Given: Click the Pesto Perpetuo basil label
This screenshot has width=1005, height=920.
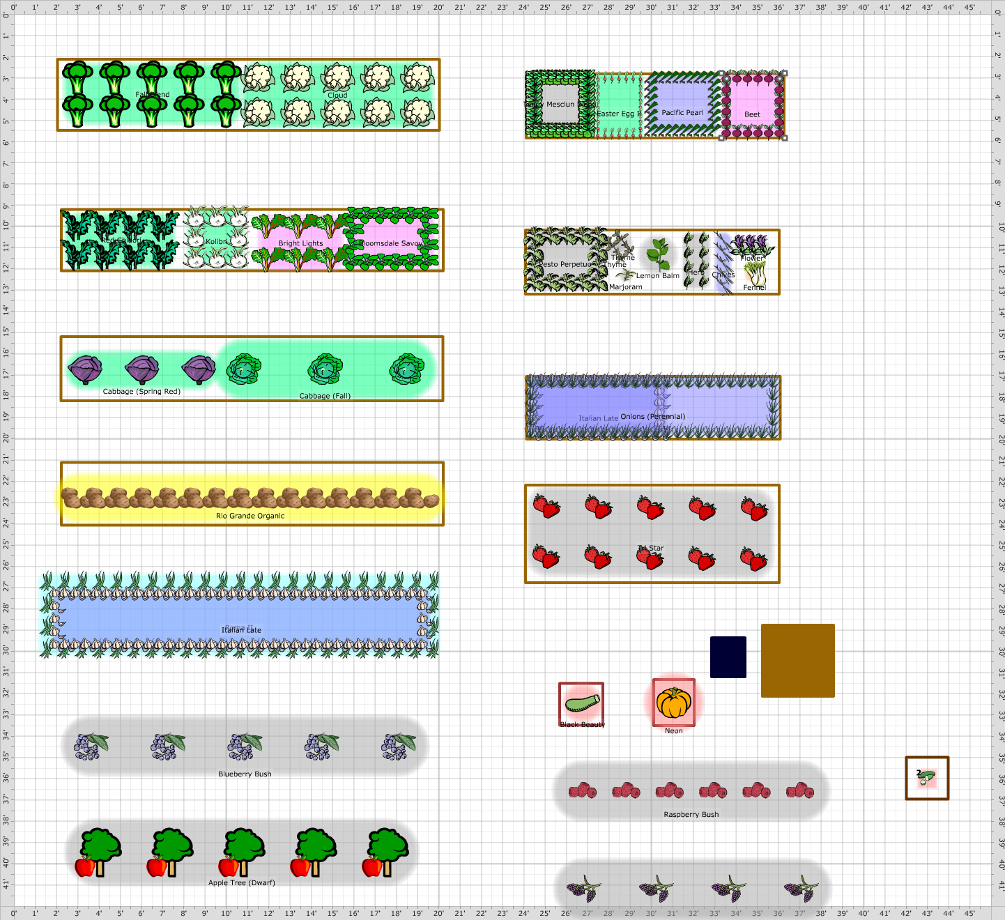Looking at the screenshot, I should pos(566,265).
